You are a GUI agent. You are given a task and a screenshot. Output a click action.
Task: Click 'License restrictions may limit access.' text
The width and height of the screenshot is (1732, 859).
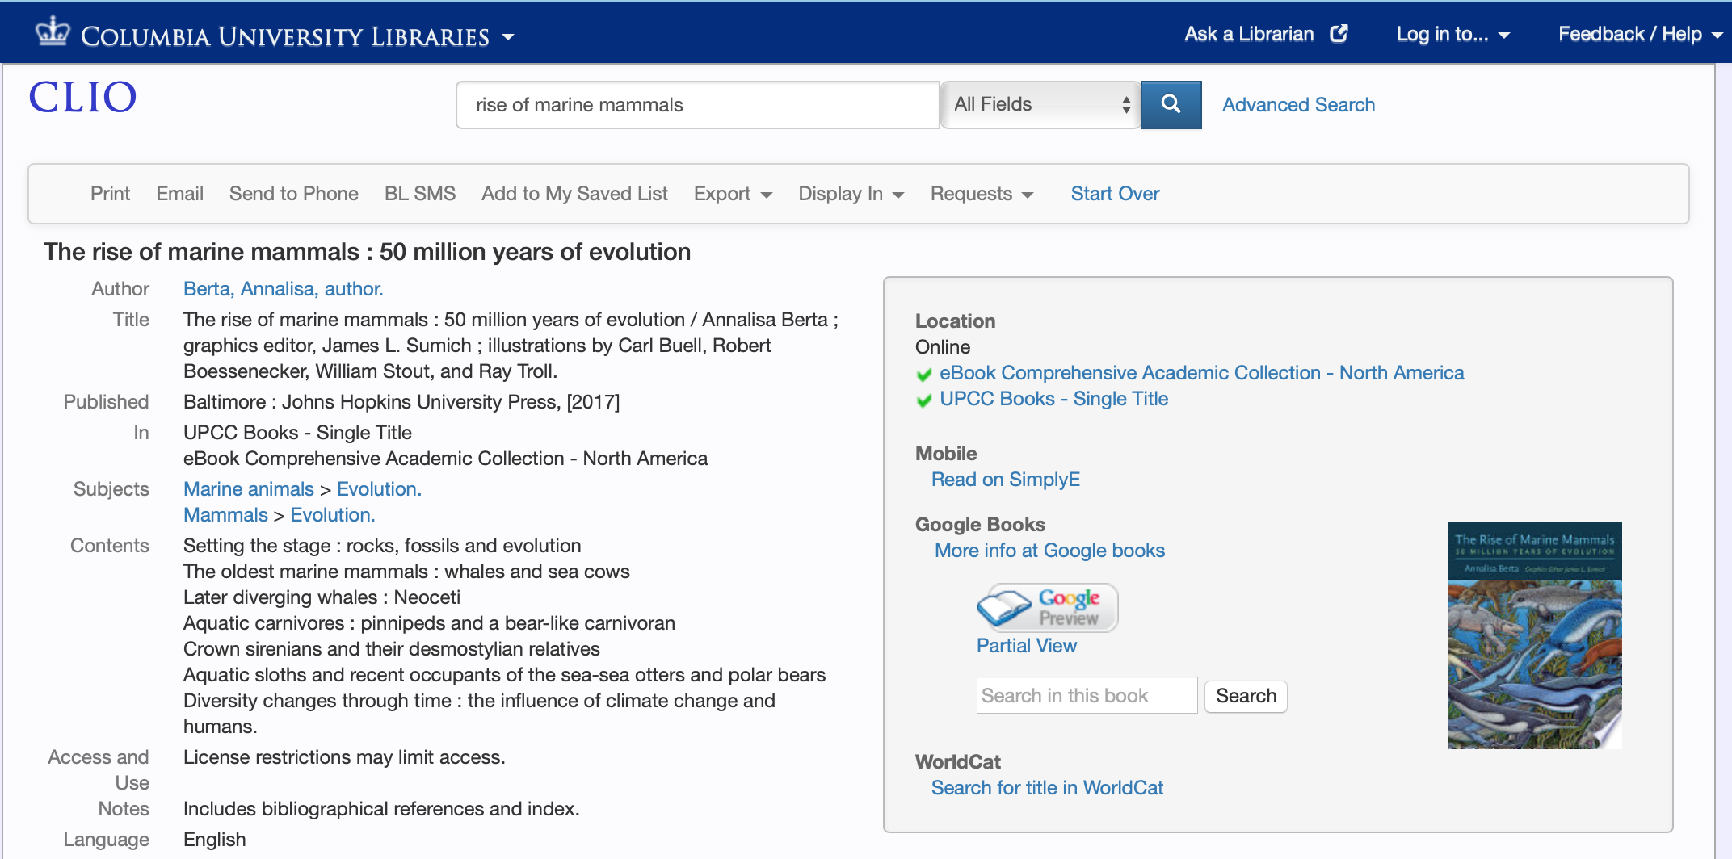pyautogui.click(x=344, y=757)
